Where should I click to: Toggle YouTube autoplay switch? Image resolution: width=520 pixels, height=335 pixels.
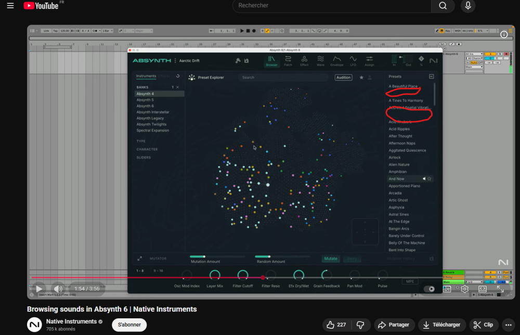(x=429, y=289)
